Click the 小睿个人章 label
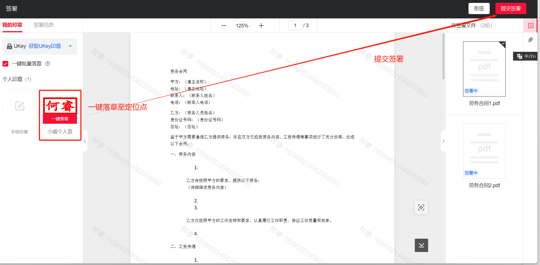Viewport: 540px width, 265px height. [60, 132]
